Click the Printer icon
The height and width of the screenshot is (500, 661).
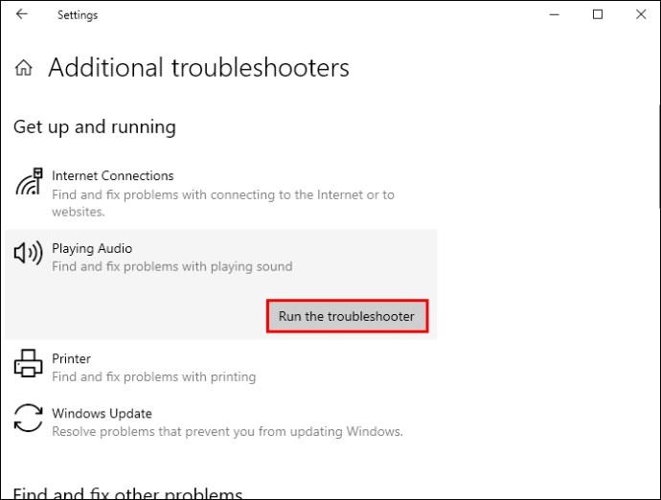28,363
